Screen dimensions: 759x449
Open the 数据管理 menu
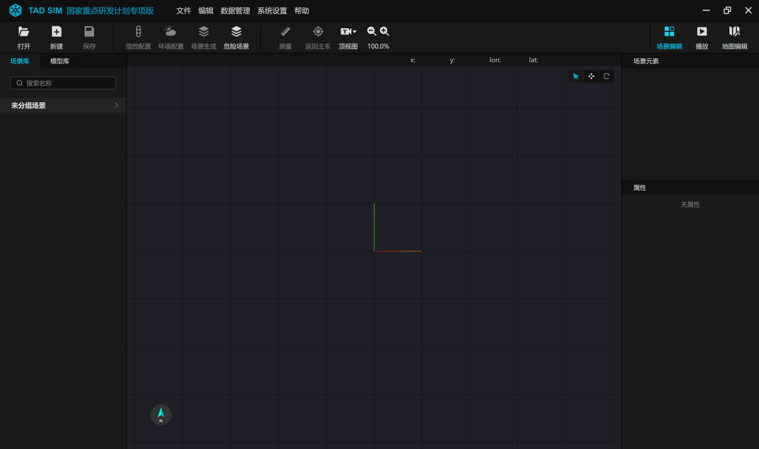(235, 11)
